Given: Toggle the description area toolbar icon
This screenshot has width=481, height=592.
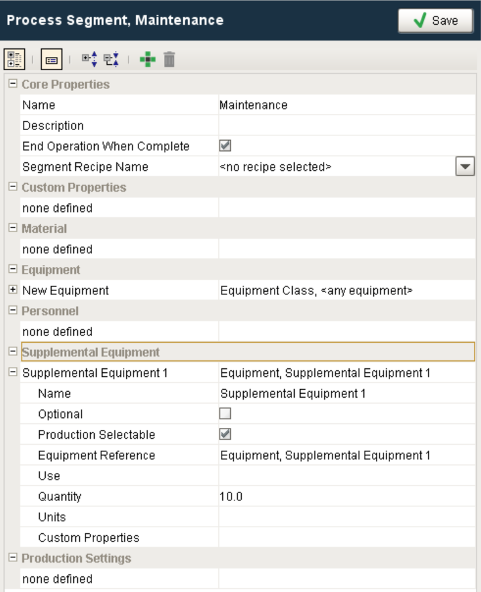Looking at the screenshot, I should pyautogui.click(x=52, y=60).
